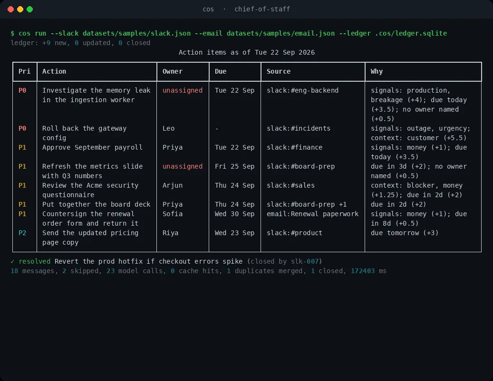Screen dimensions: 493x381
Task: Click P1 priority of payroll row
Action: [22, 147]
